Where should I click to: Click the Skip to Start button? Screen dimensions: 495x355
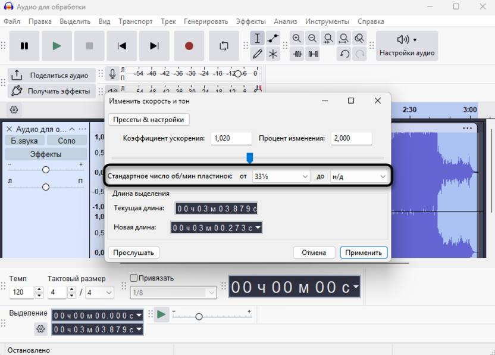point(122,46)
